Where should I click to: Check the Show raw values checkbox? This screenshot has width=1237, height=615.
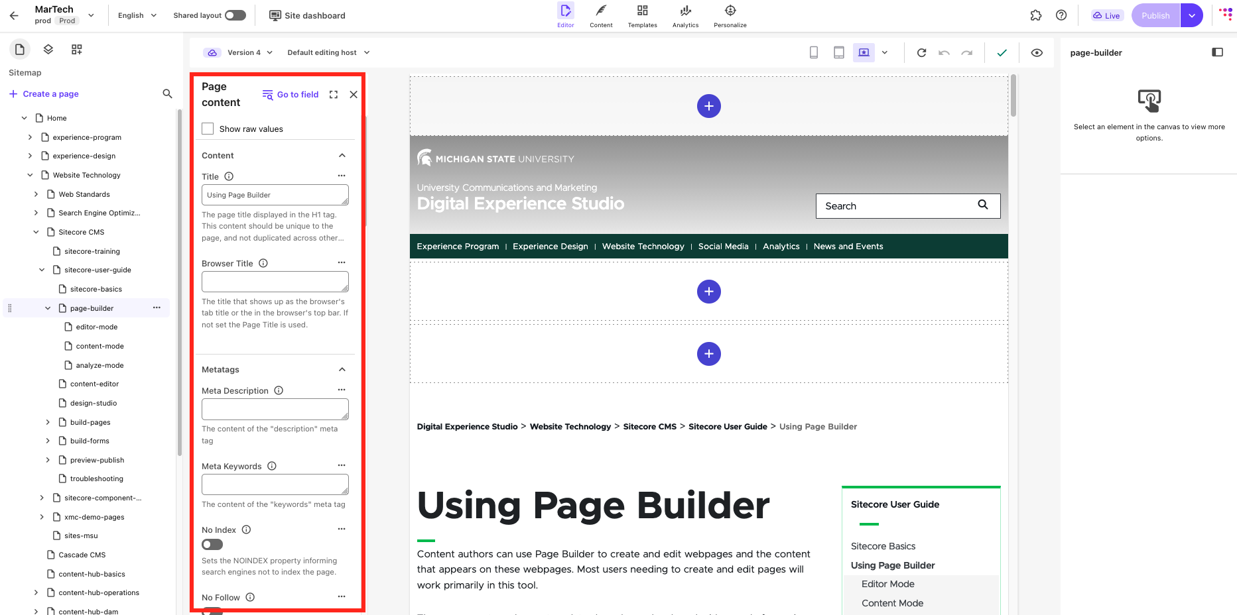click(208, 129)
